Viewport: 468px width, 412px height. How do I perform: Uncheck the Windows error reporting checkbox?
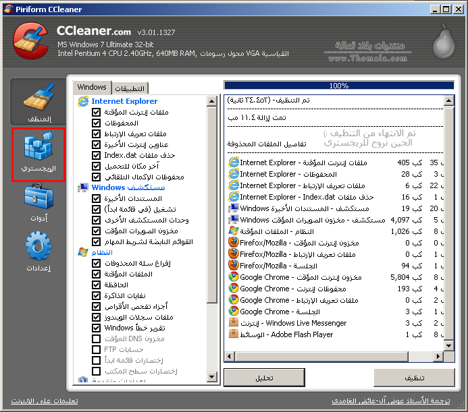(96, 328)
